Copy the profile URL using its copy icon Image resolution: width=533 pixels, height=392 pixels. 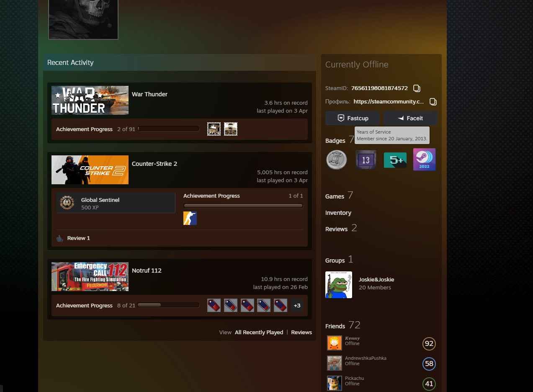click(x=433, y=101)
